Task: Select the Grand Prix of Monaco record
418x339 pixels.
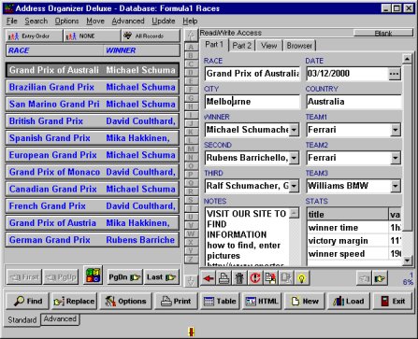Action: click(93, 172)
